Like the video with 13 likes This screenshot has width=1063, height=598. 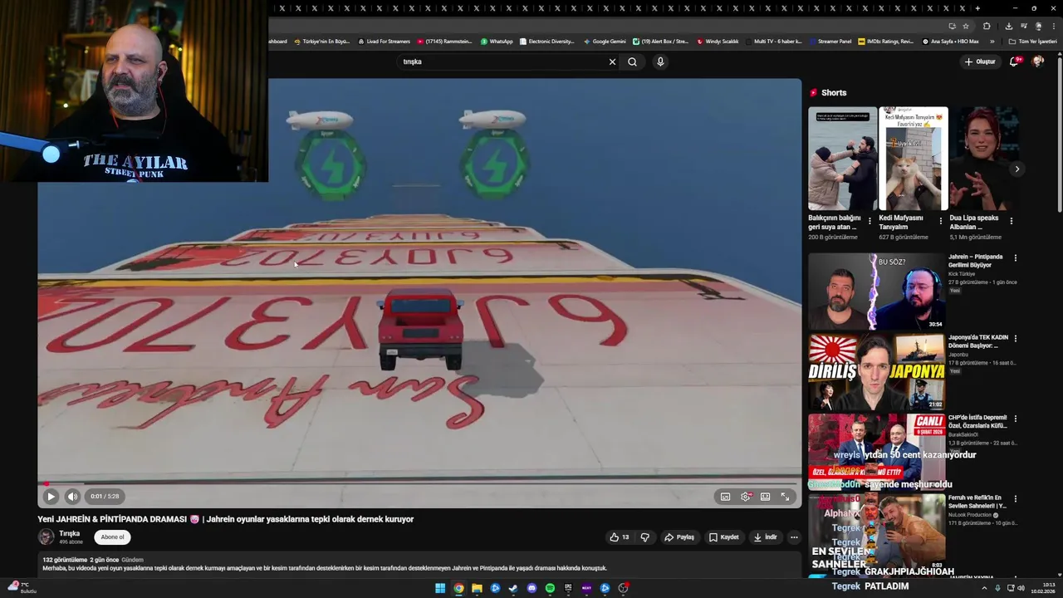pos(620,537)
